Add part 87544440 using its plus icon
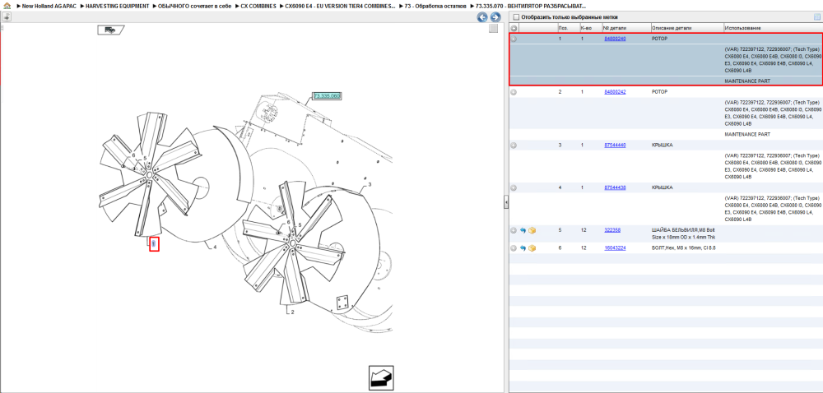 click(514, 146)
